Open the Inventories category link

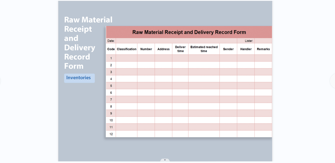[x=79, y=78]
